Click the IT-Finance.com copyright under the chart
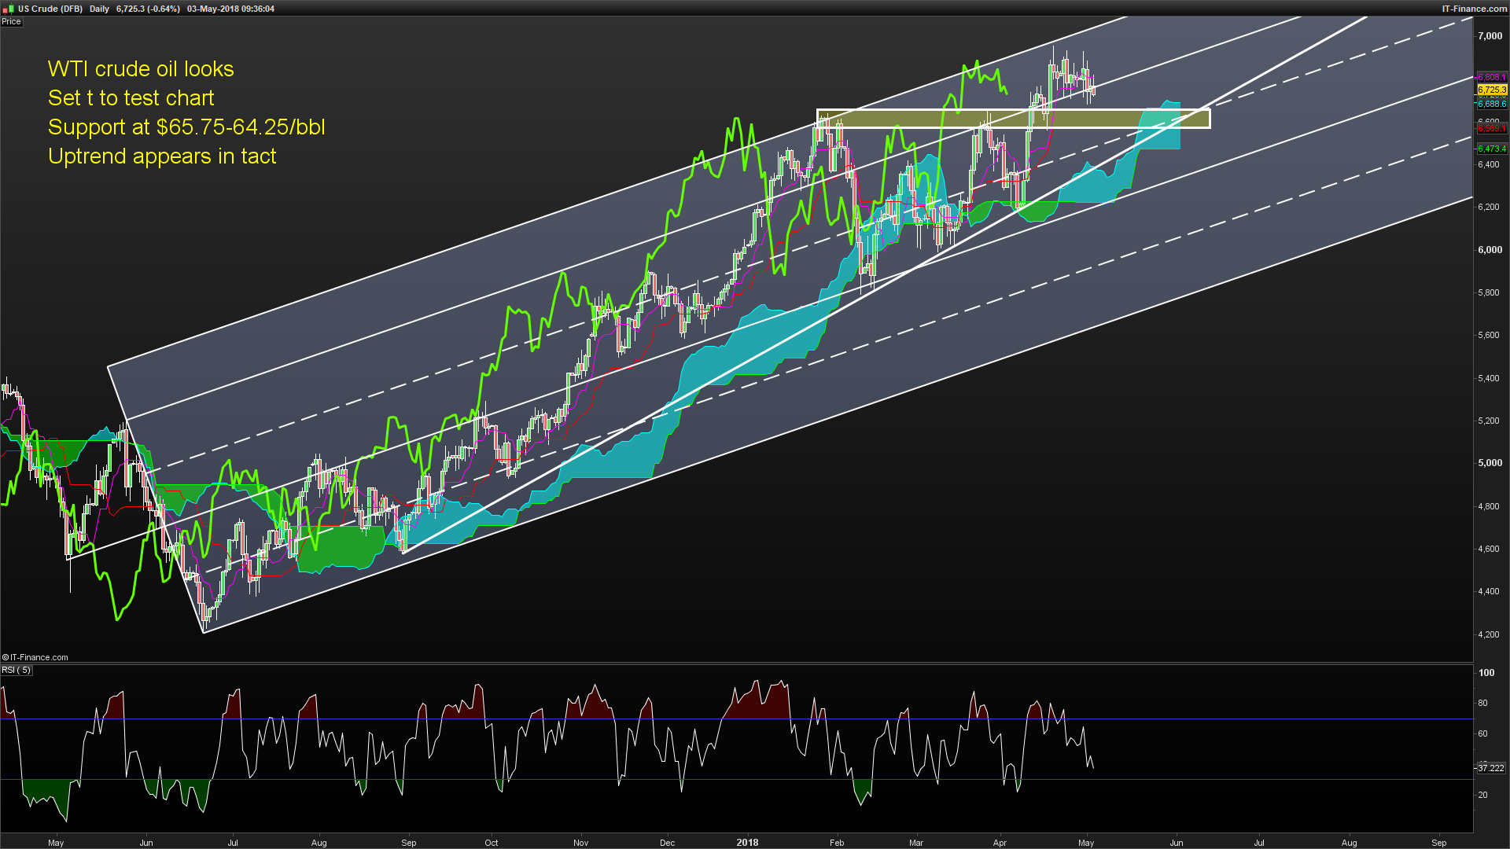Screen dimensions: 1510x849 pyautogui.click(x=35, y=657)
